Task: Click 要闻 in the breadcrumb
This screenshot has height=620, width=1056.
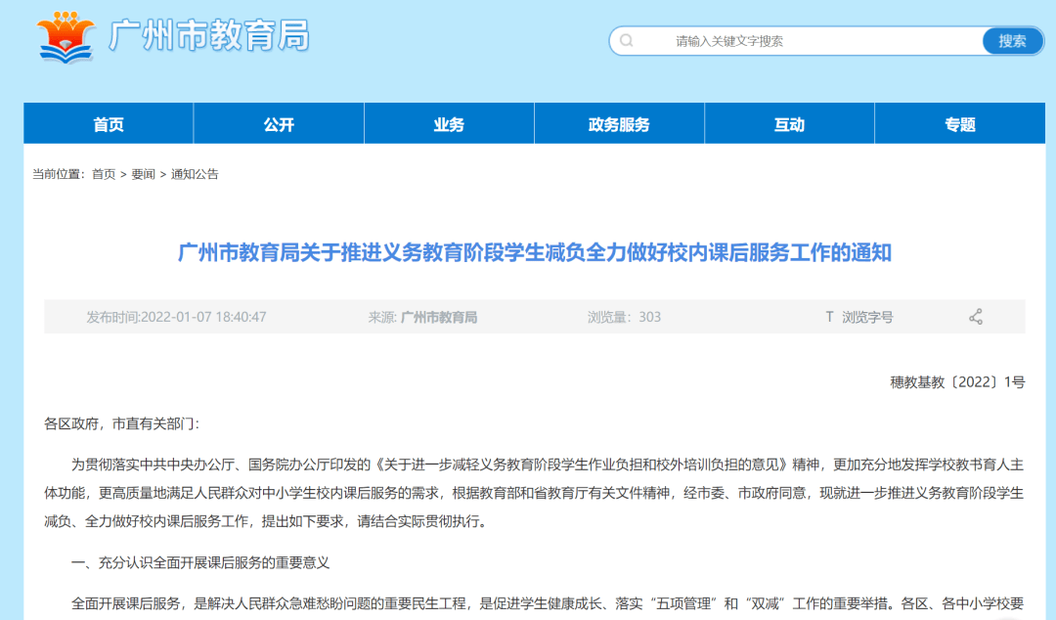Action: (x=143, y=174)
